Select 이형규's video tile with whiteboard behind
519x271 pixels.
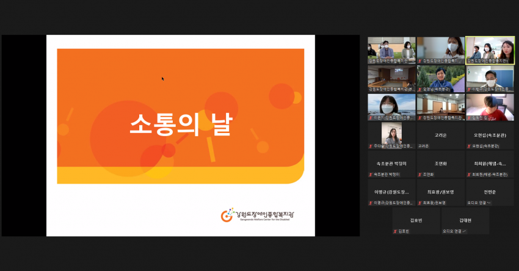[x=490, y=79]
